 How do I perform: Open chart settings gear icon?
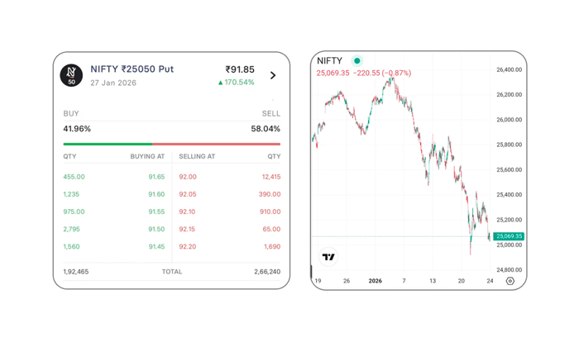(510, 281)
